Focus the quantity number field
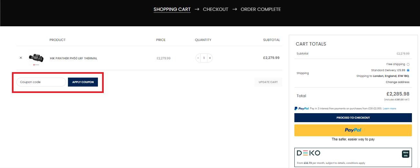The image size is (420, 168). pyautogui.click(x=204, y=58)
